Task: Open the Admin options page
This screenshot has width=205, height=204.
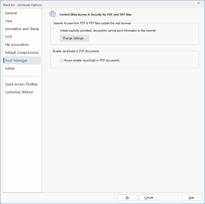Action: (22, 69)
